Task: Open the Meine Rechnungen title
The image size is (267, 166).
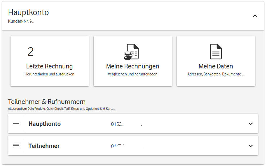Action: [x=132, y=66]
